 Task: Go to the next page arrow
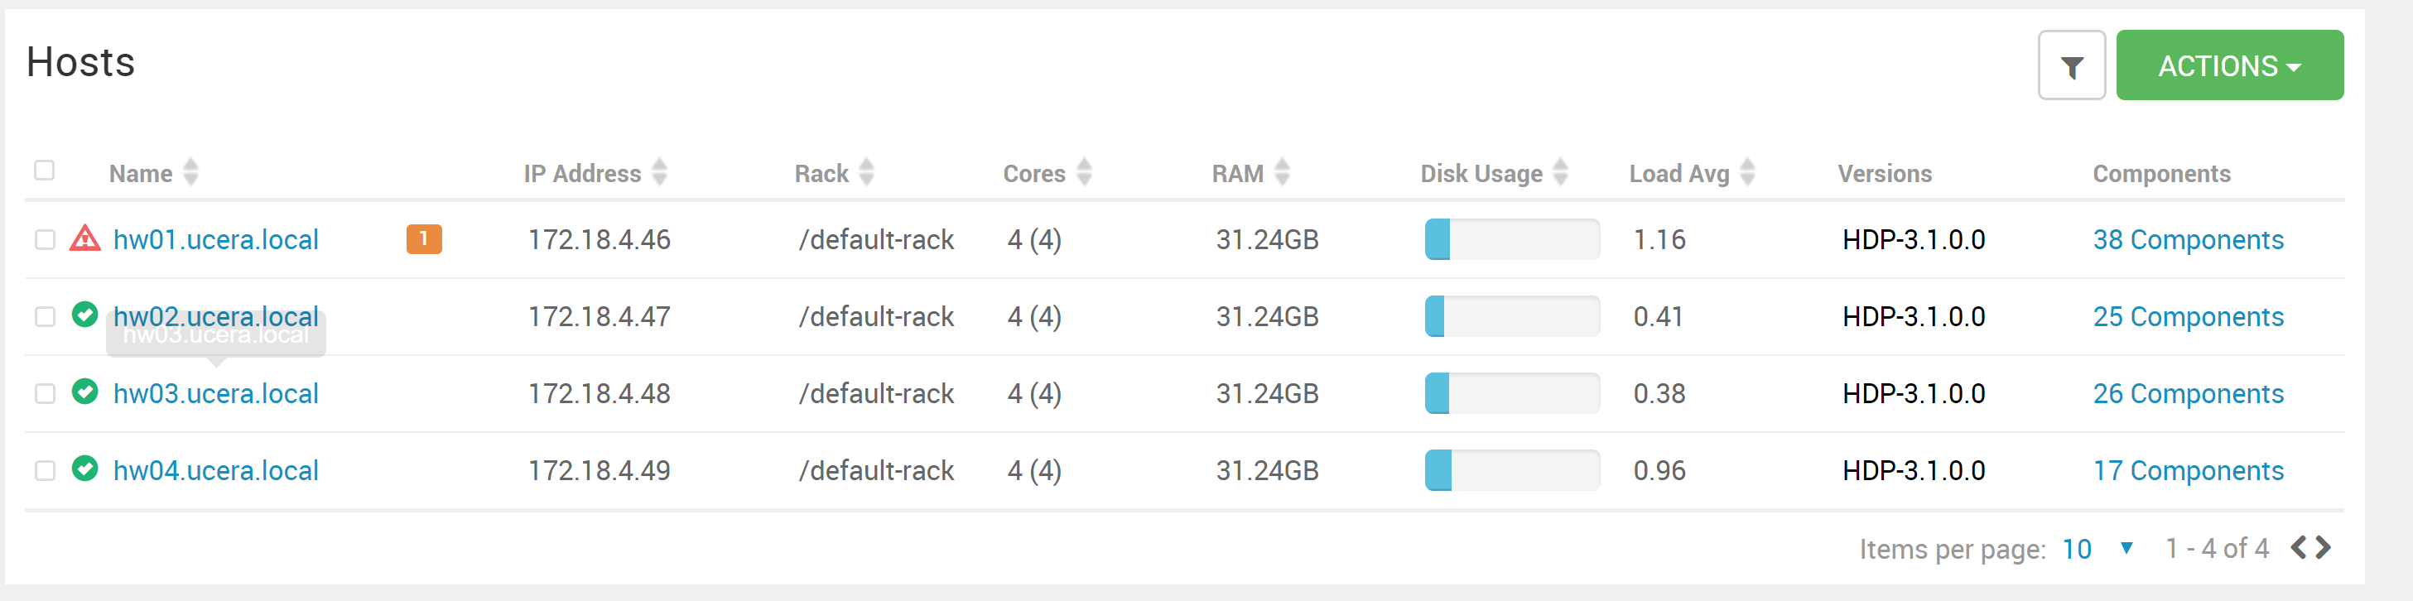point(2324,548)
